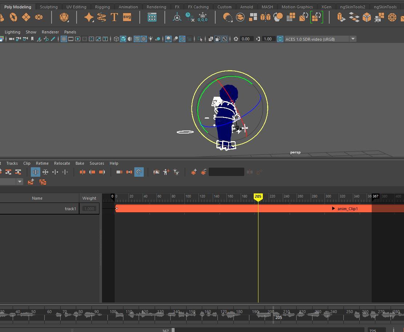Viewport: 404px width, 332px height.
Task: Toggle textured display in viewport toolbar
Action: point(144,39)
